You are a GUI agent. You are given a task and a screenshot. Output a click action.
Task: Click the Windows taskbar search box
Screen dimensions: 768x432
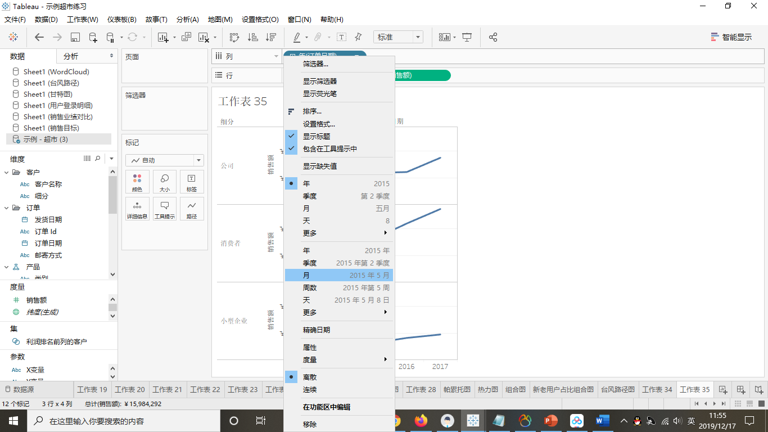pos(123,421)
